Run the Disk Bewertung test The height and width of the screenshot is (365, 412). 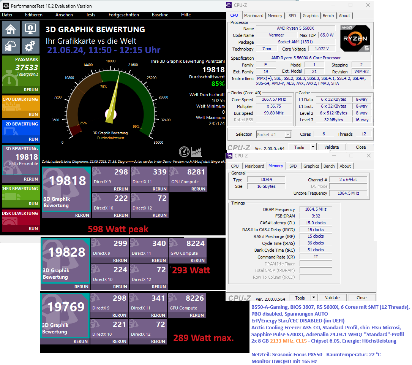pyautogui.click(x=33, y=229)
